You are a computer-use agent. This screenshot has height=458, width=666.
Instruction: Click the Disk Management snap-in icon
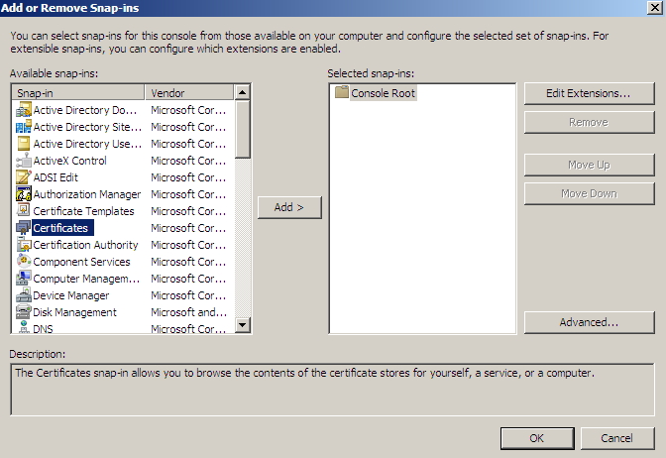point(24,312)
